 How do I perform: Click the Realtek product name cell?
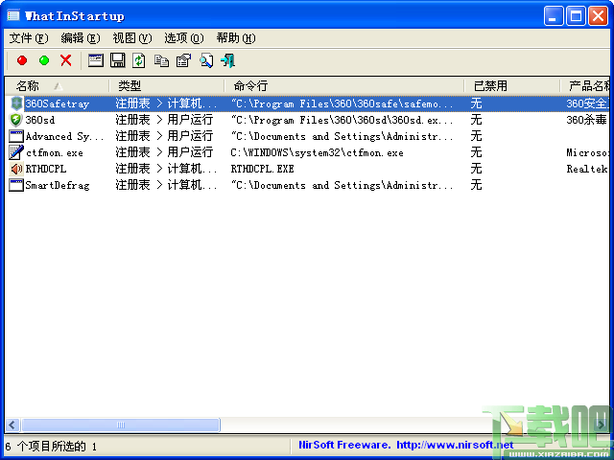[x=587, y=169]
